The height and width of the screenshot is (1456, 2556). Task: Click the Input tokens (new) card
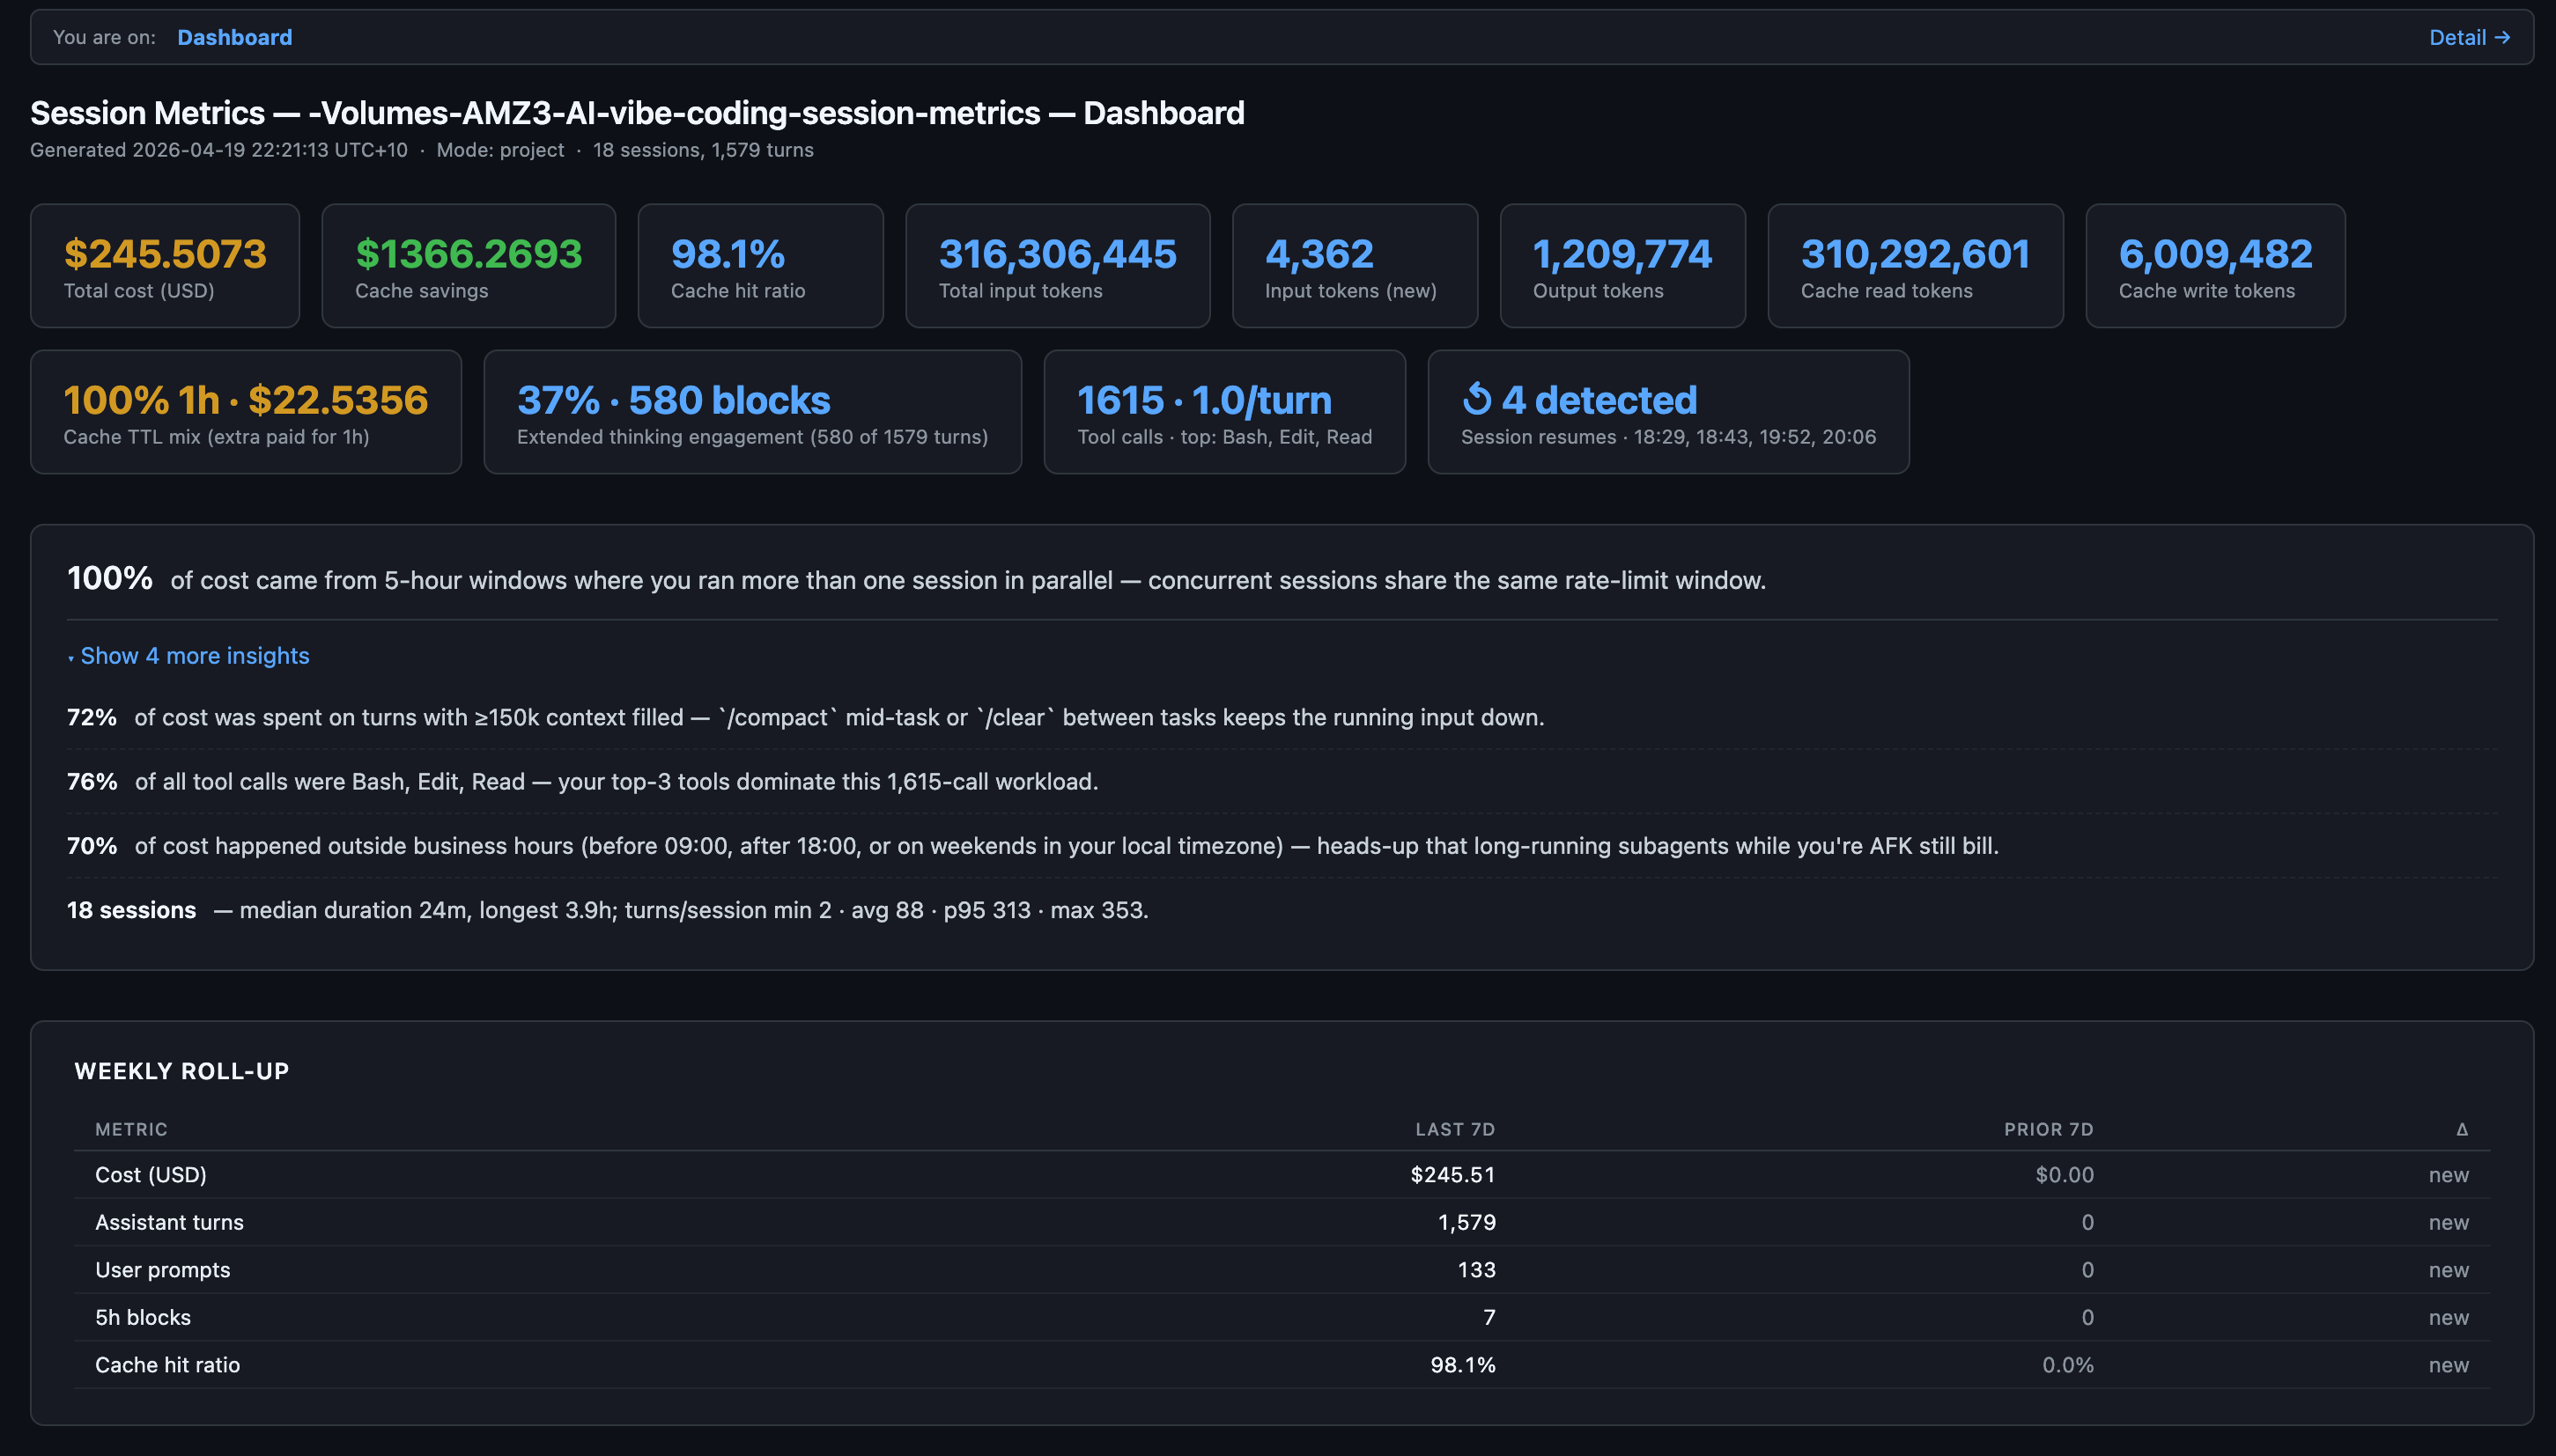(1354, 266)
